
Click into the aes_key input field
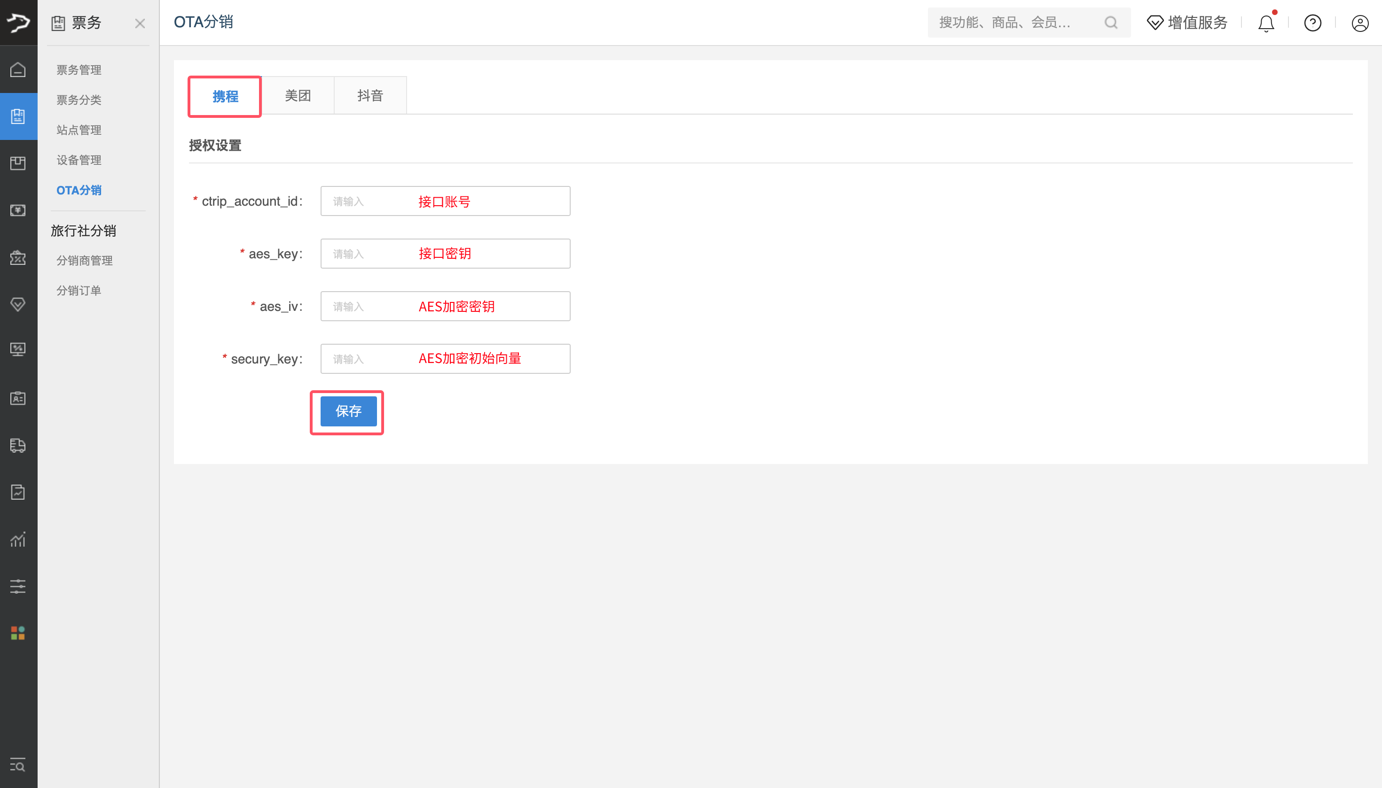coord(445,254)
